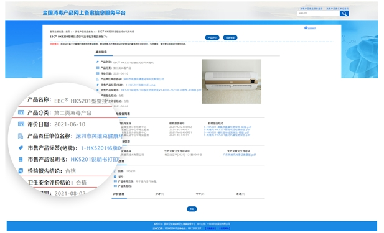384x233 pixels.
Task: Click the second blue pill button beside 产品评价
Action: 230,38
